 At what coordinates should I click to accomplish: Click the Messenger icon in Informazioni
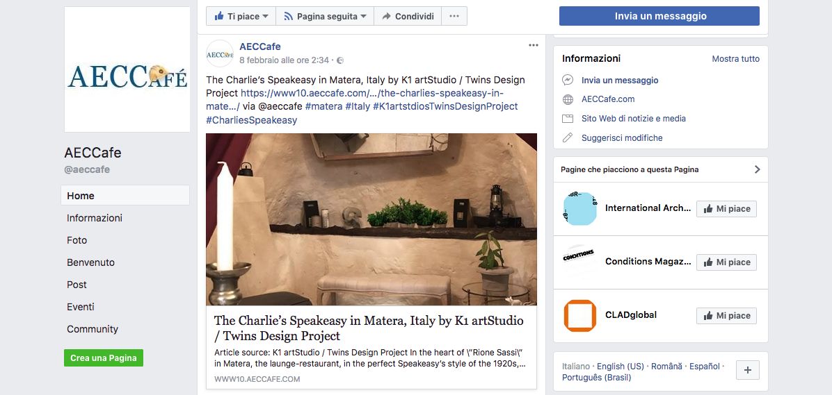(568, 81)
